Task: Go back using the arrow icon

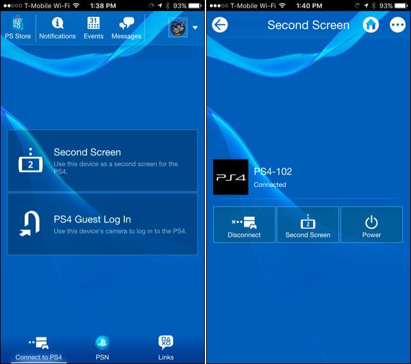Action: coord(220,25)
